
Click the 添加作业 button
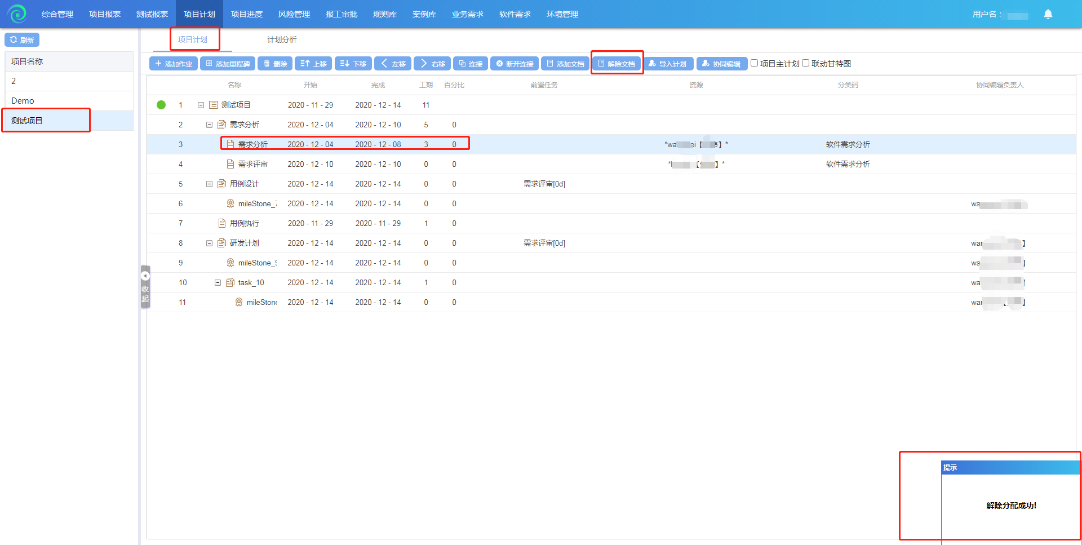coord(174,64)
